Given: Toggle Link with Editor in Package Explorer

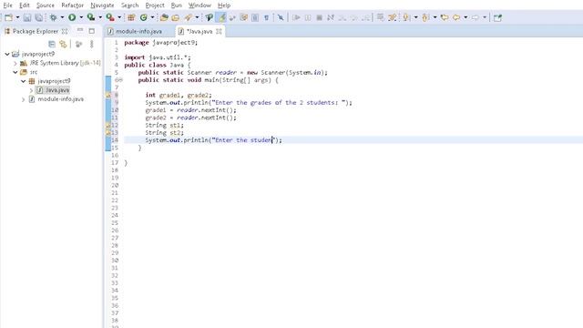Looking at the screenshot, I should 63,45.
